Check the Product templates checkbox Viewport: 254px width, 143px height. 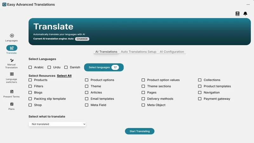[x=200, y=86]
